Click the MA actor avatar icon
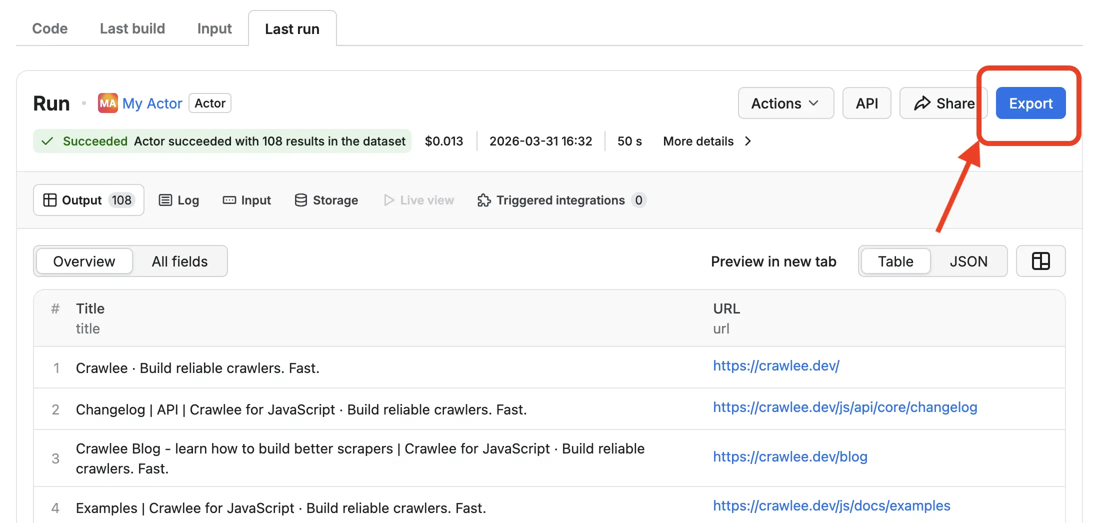This screenshot has height=523, width=1100. pos(107,103)
